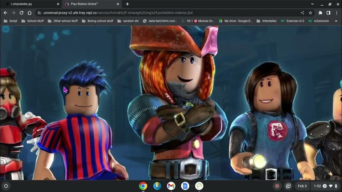The width and height of the screenshot is (342, 192).
Task: Open the Interstellar bookmarks folder
Action: coord(266,21)
